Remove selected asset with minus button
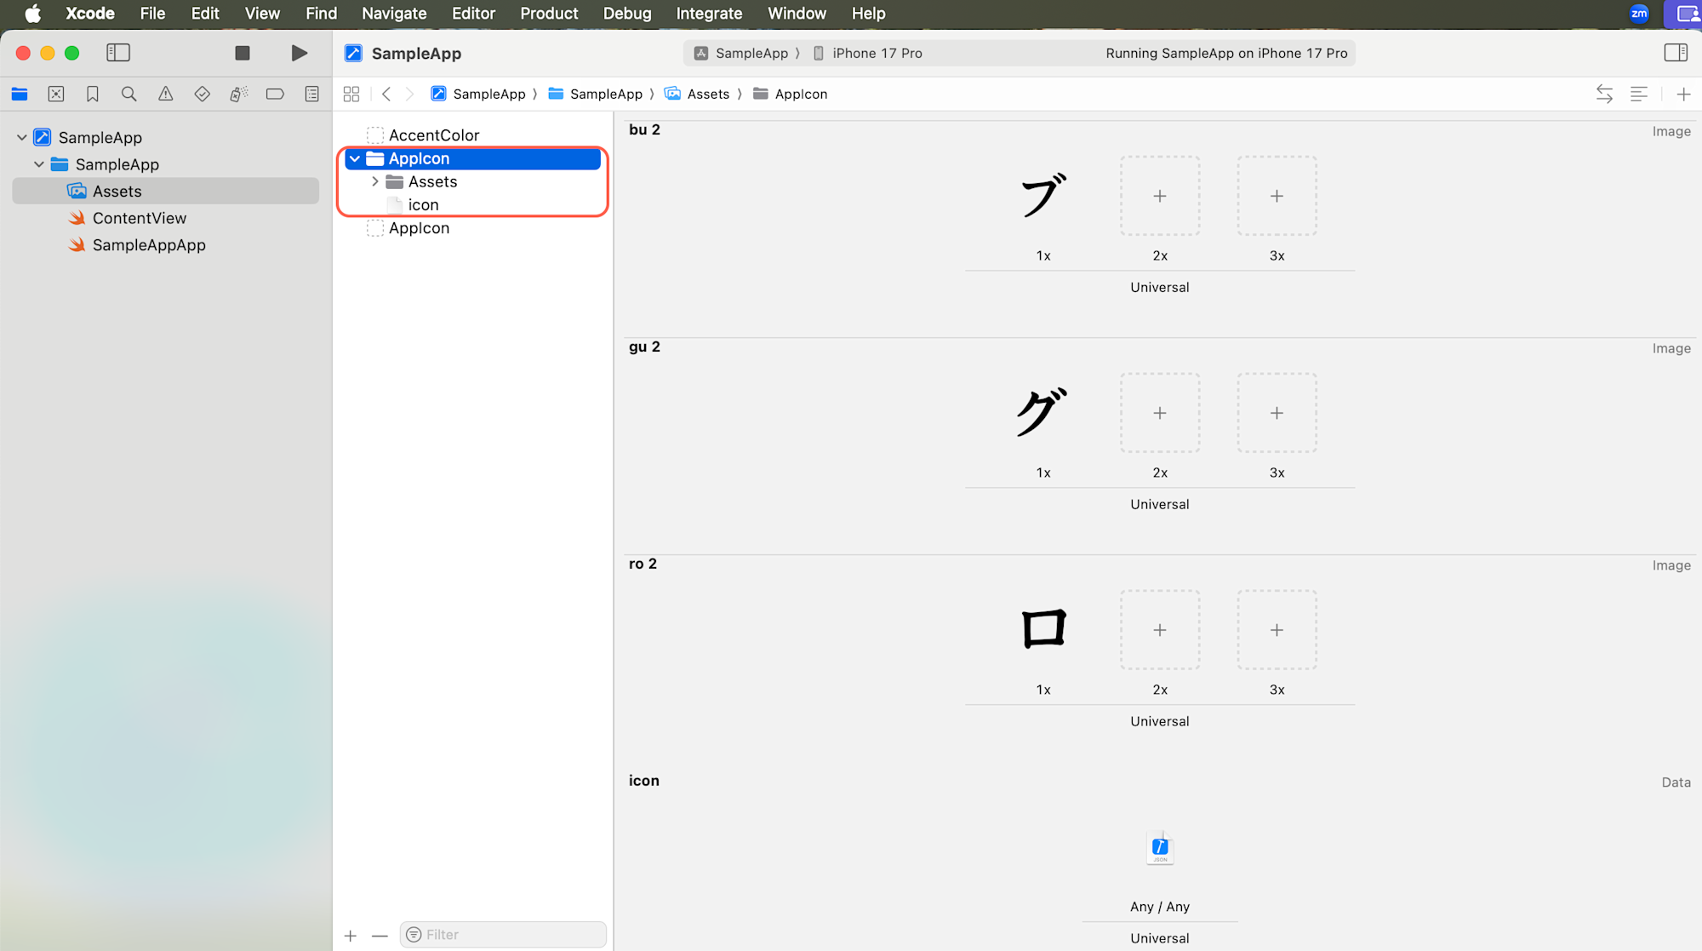The image size is (1702, 951). tap(380, 936)
